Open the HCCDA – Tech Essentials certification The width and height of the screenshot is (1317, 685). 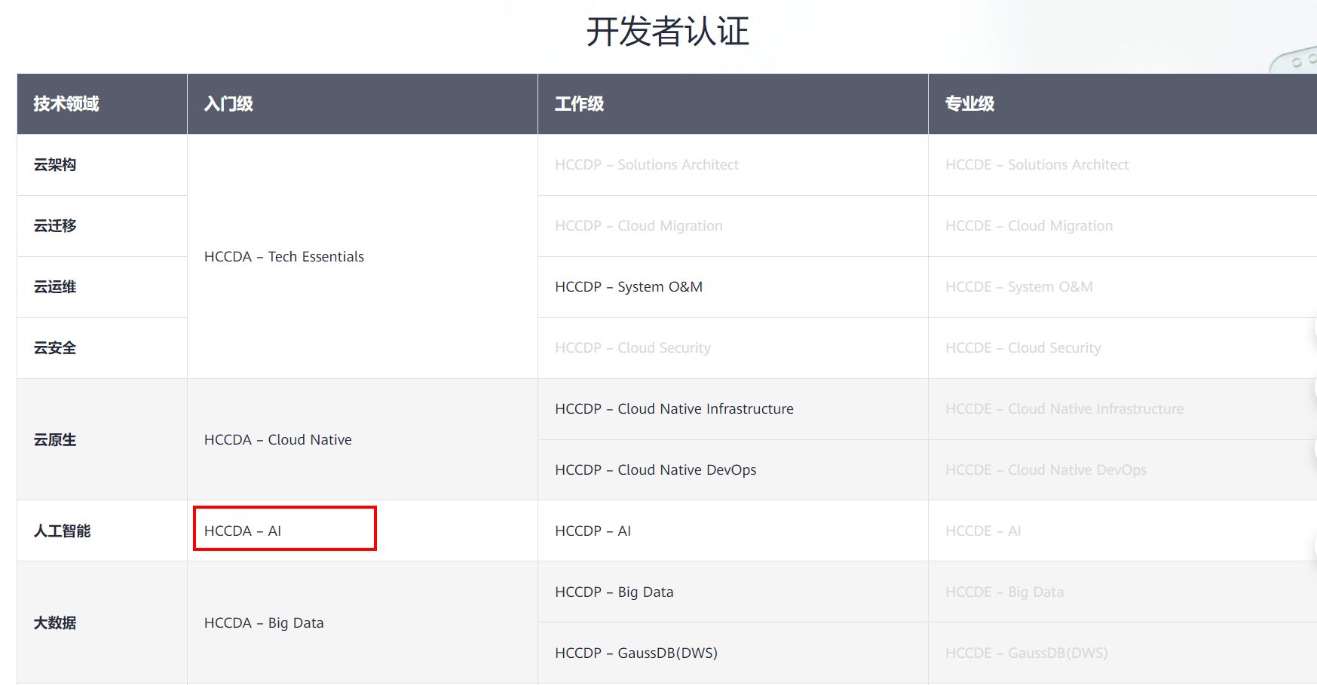tap(284, 257)
